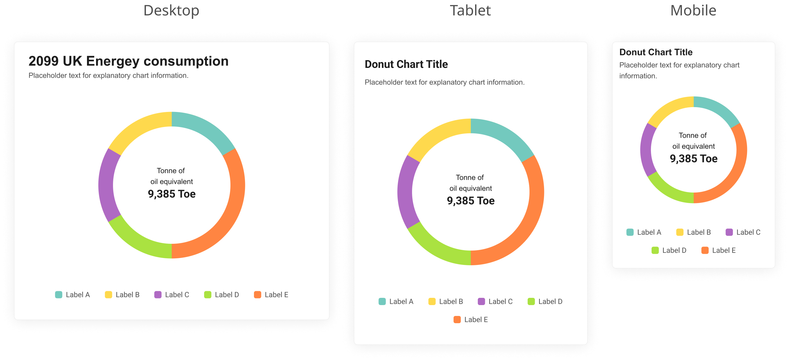Click the "Donut Chart Title" heading in Tablet card

pos(406,64)
